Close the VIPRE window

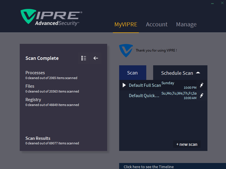tap(222, 3)
